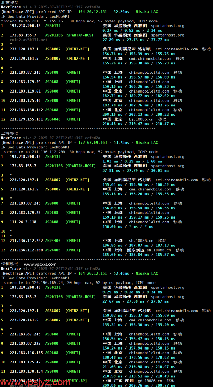Click sh.10086.cn in the 211.136.112.252 row
The width and height of the screenshot is (213, 387).
[x=141, y=241]
